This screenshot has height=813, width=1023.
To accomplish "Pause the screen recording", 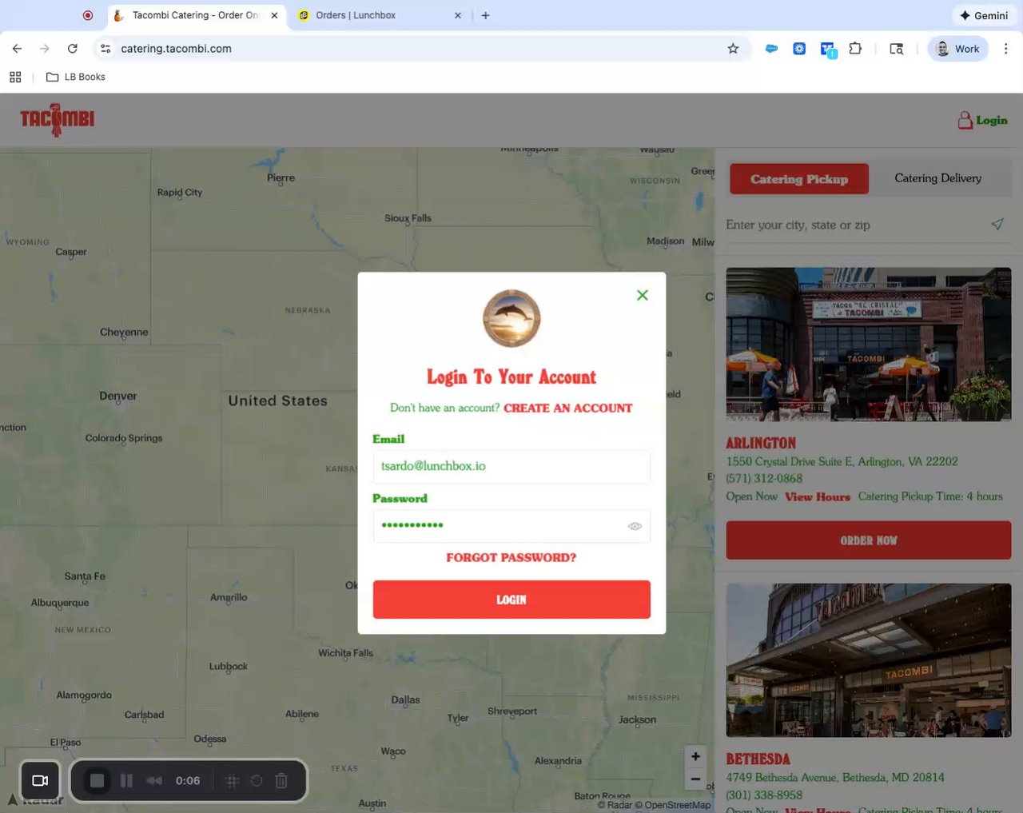I will [126, 780].
